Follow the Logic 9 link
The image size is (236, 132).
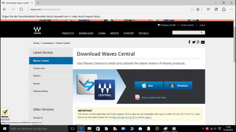pyautogui.click(x=148, y=117)
